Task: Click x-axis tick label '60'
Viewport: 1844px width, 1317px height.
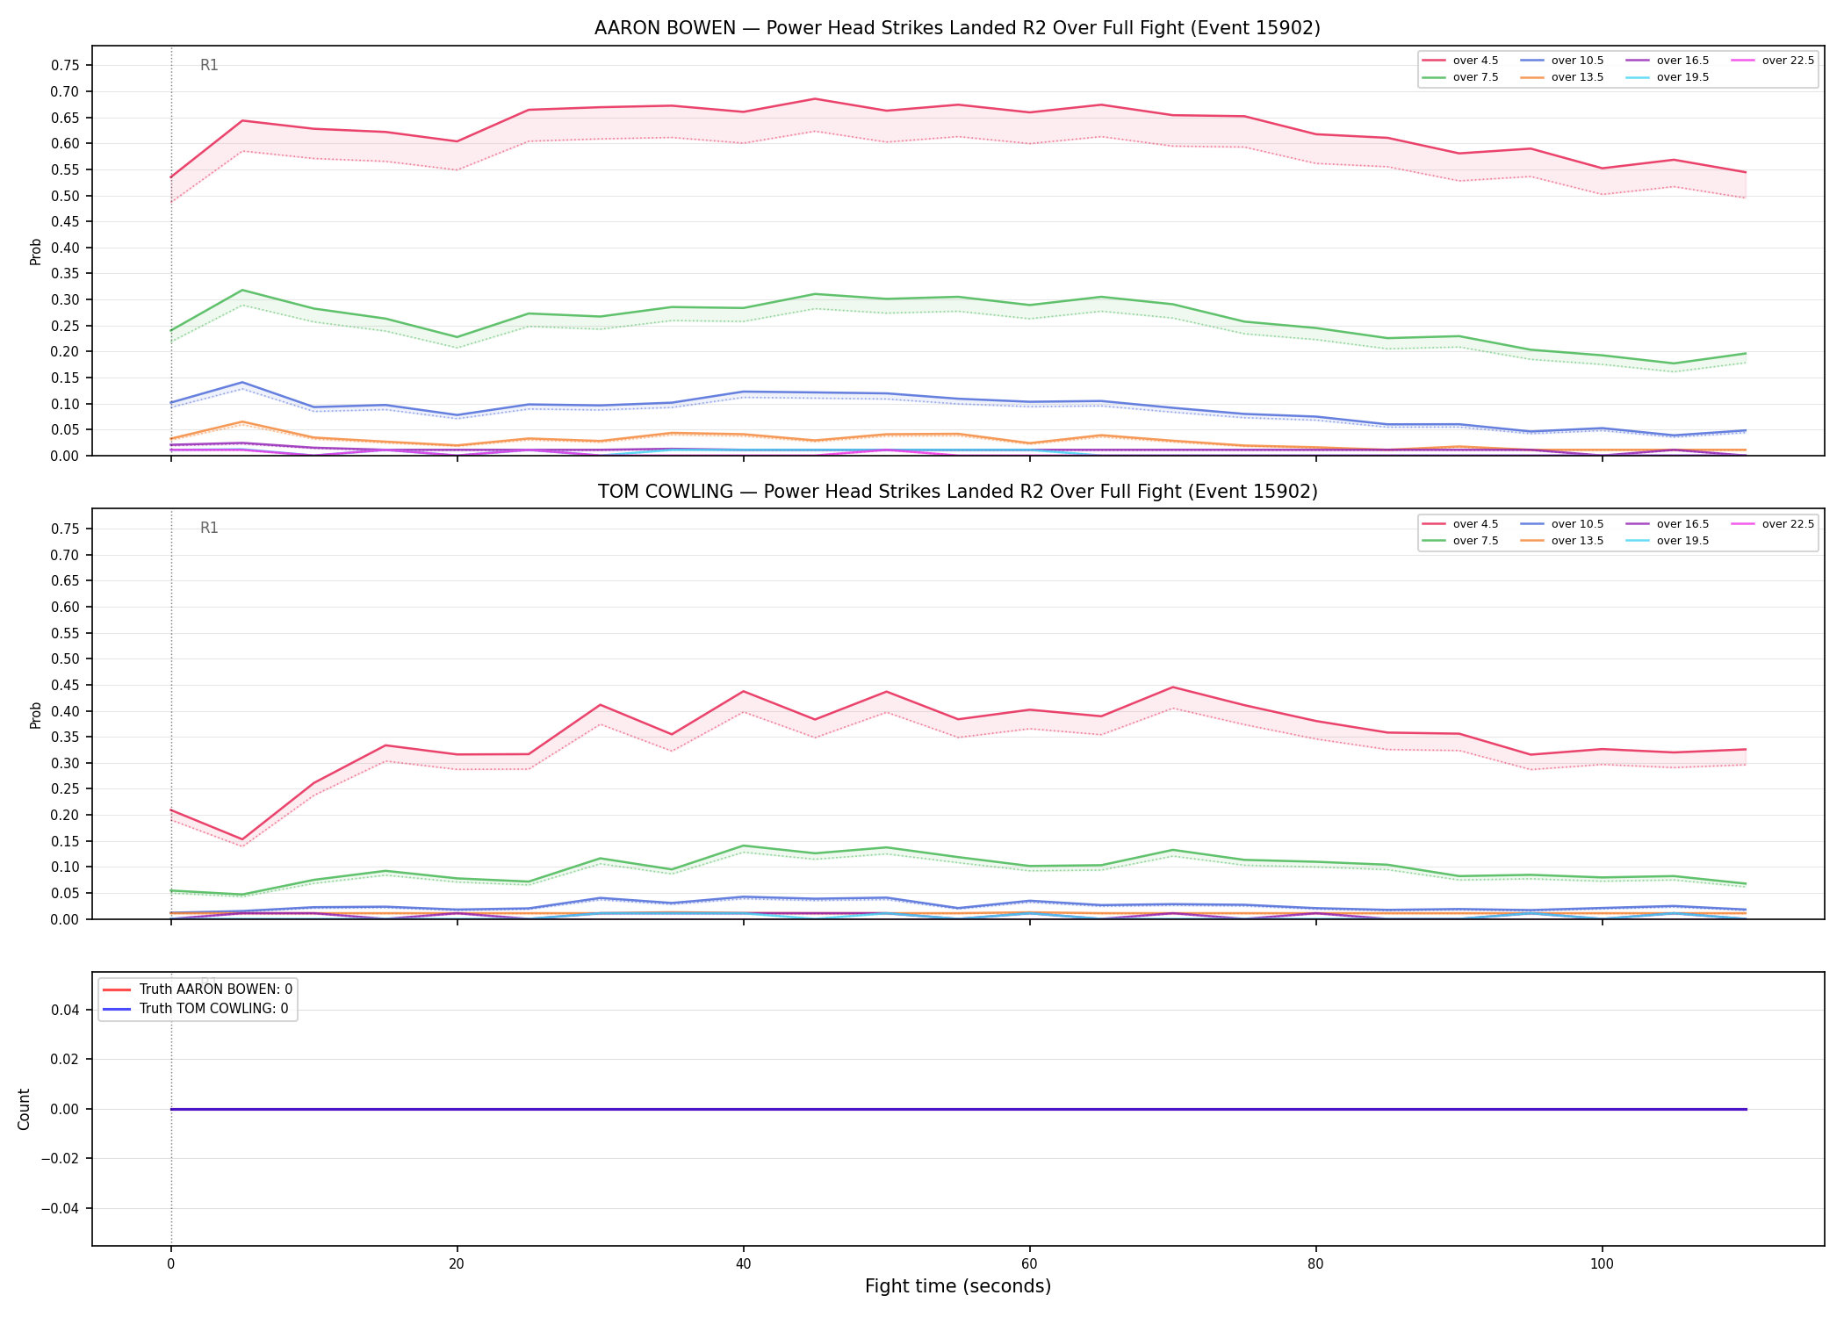Action: [x=1029, y=1264]
